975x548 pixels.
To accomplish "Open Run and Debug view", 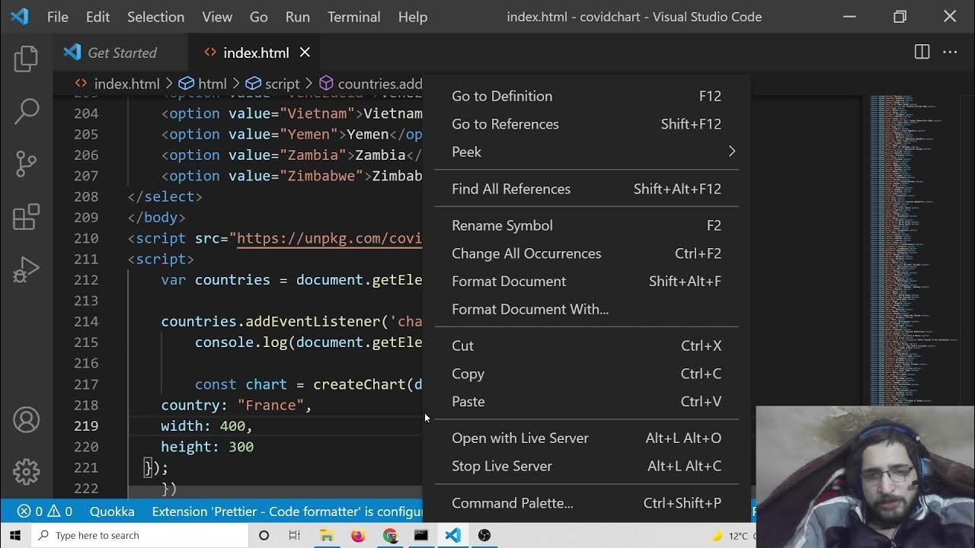I will point(26,269).
